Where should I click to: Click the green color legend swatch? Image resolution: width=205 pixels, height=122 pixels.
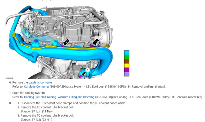(127, 57)
